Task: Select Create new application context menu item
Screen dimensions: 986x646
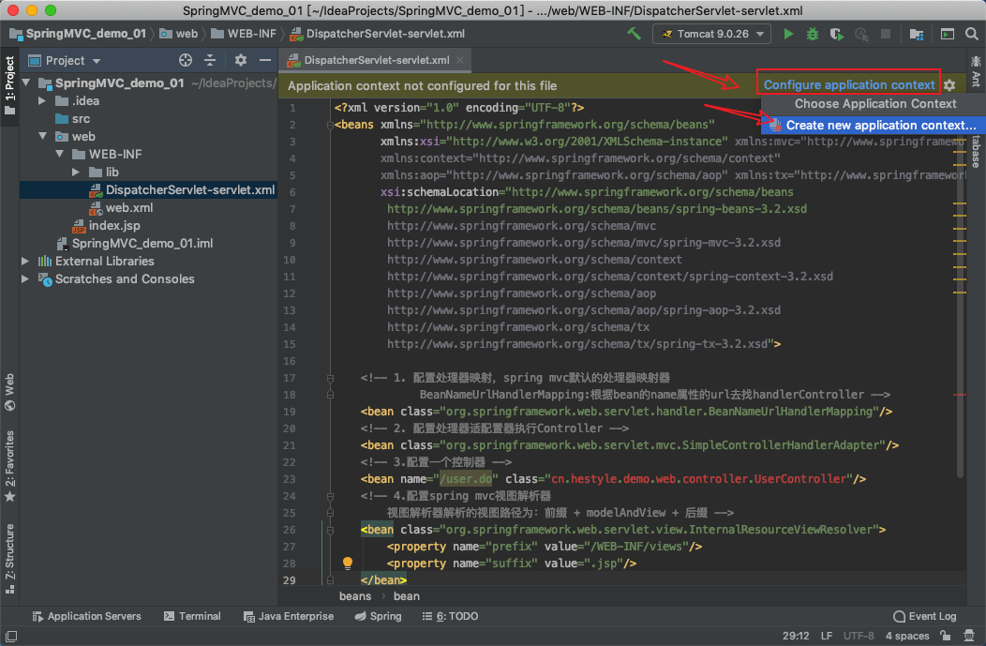Action: [x=873, y=126]
